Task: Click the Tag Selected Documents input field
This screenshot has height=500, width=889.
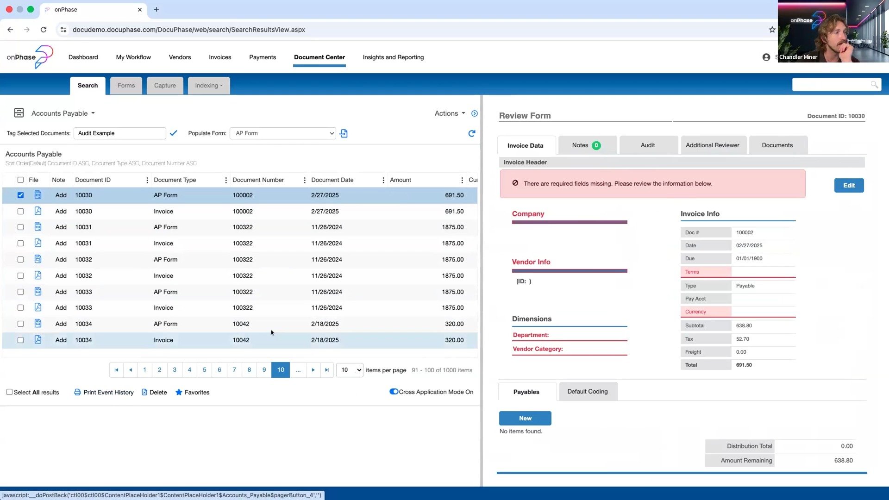Action: [x=119, y=133]
